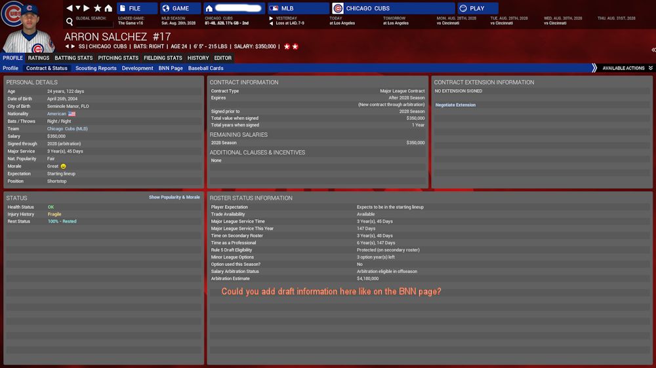Viewport: 656px width, 368px height.
Task: Open the navigation history down arrow
Action: [x=78, y=8]
